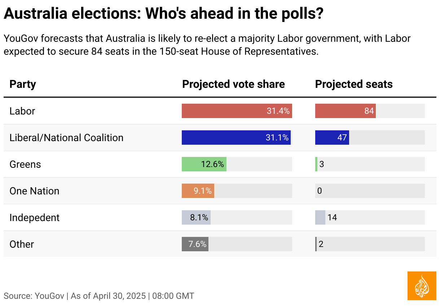Screen dimensions: 440x306
Task: Select the Coalition's 47 projected seats bar
Action: (332, 138)
